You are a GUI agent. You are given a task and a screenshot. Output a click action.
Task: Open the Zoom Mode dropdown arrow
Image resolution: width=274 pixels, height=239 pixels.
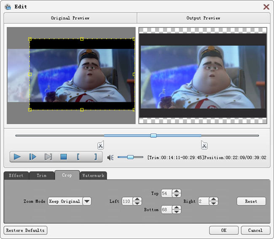pyautogui.click(x=87, y=201)
